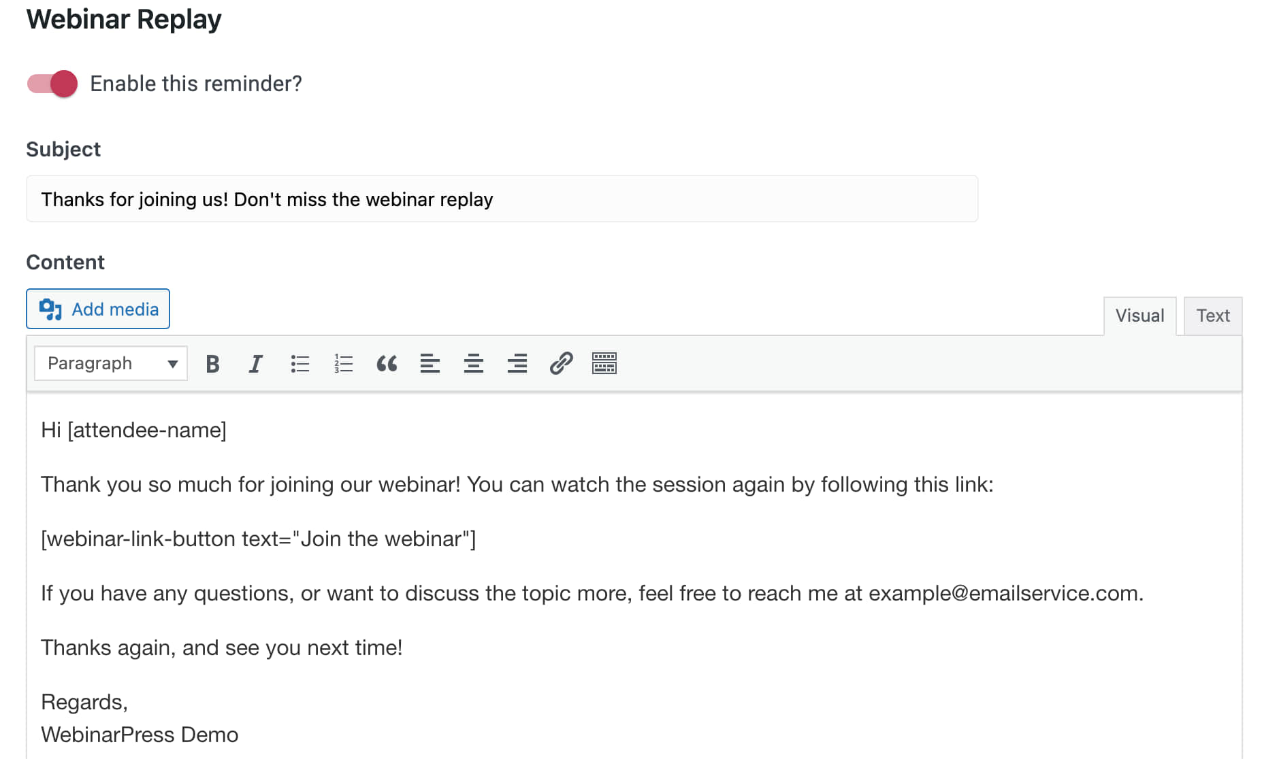1262x759 pixels.
Task: Toggle bold formatting in the editor
Action: click(212, 364)
